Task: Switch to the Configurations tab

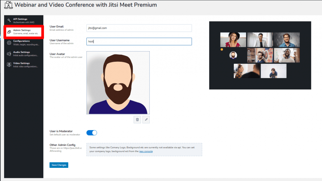Action: point(24,43)
